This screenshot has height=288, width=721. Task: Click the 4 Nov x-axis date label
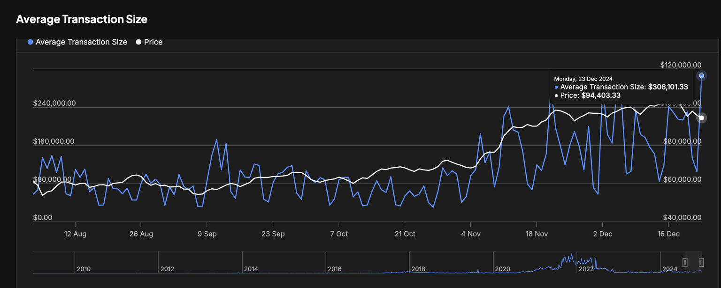point(471,234)
